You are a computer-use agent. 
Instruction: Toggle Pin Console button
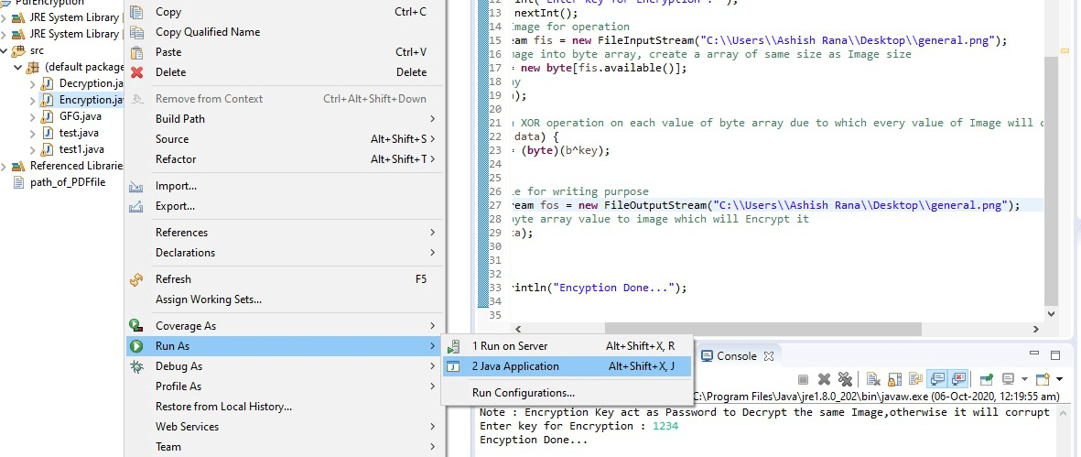(x=987, y=379)
